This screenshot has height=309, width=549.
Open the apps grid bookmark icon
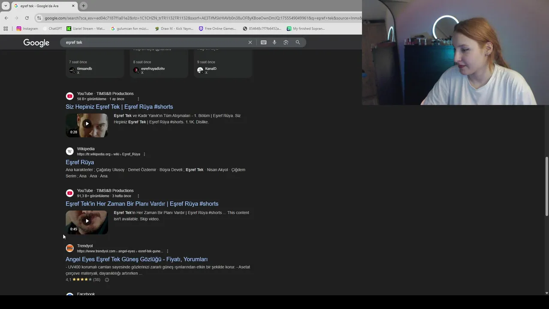6,29
